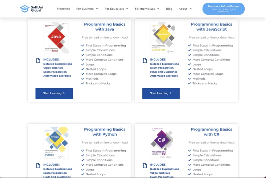Click checkmark beside Java Methods
Viewport: 266px width, 178px height.
[x=83, y=79]
